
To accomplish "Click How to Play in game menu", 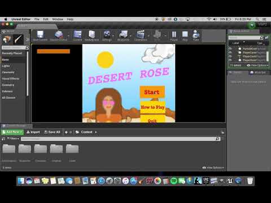I will pos(152,107).
